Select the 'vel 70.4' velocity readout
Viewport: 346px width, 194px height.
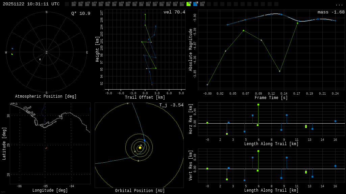(x=174, y=12)
